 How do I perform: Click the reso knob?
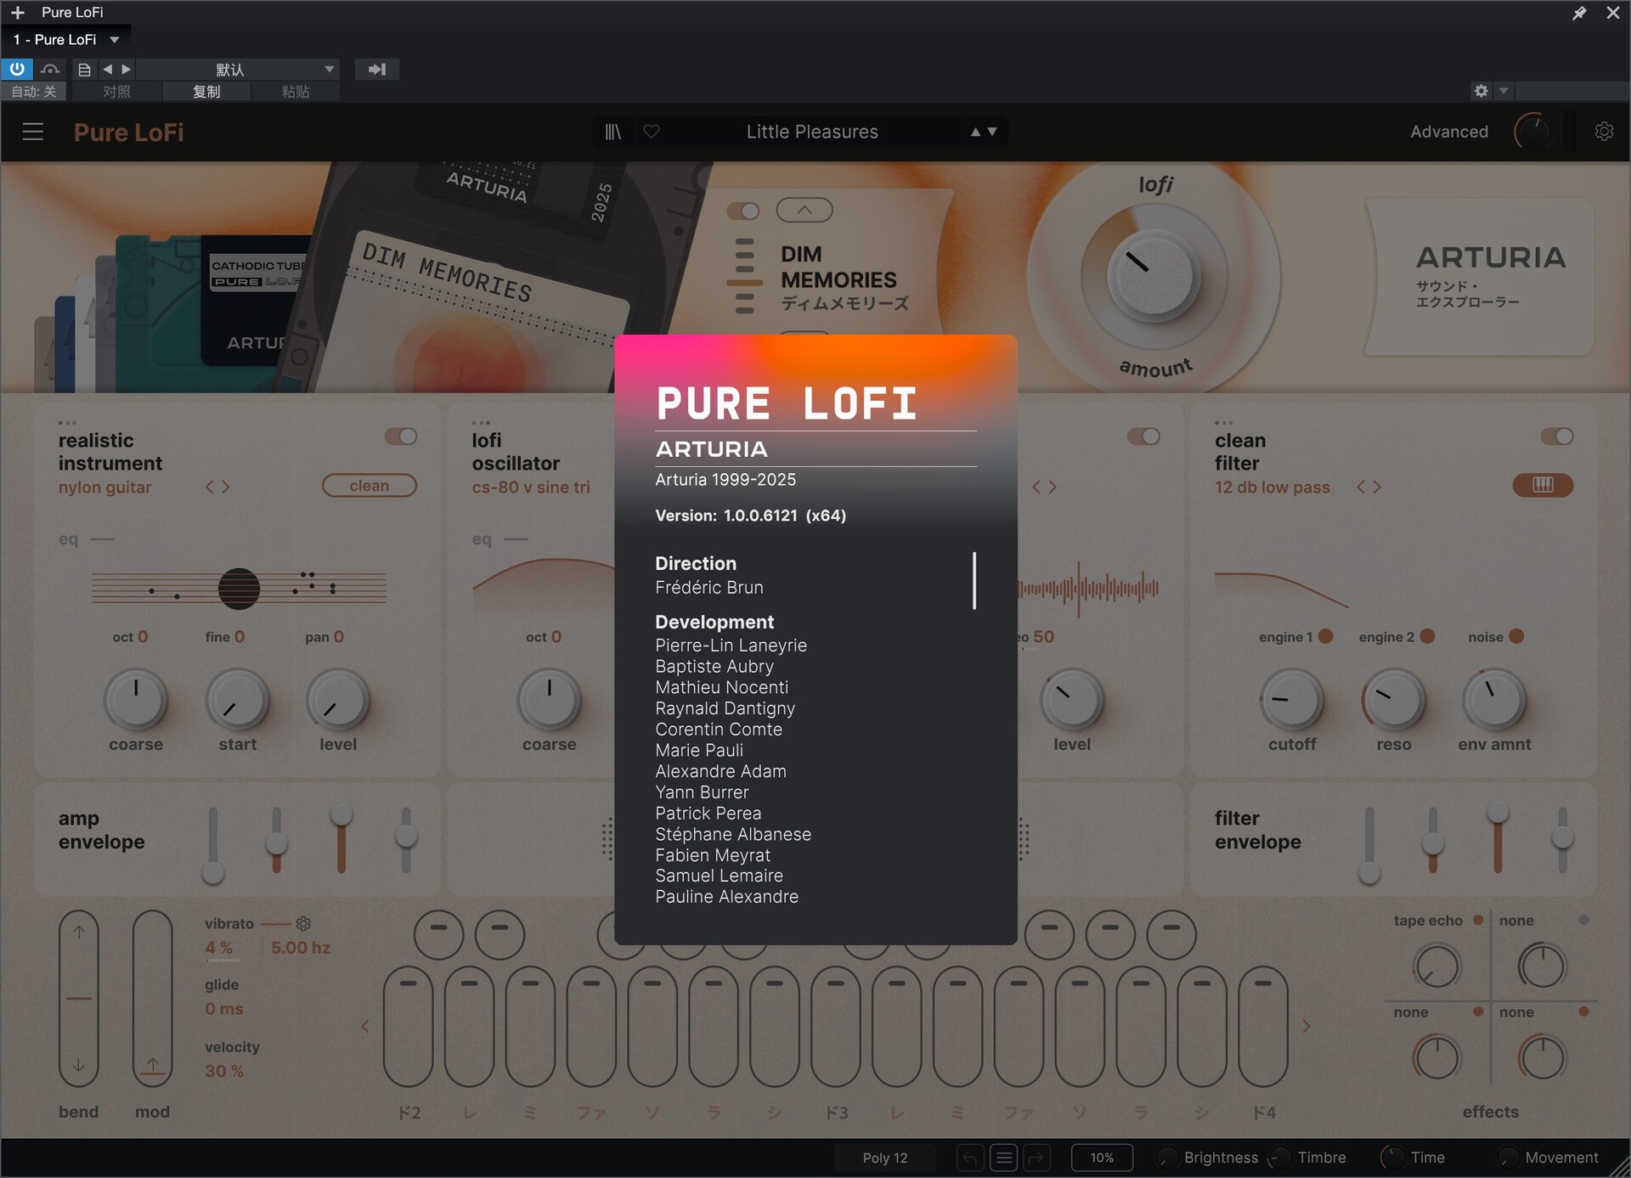(1393, 700)
